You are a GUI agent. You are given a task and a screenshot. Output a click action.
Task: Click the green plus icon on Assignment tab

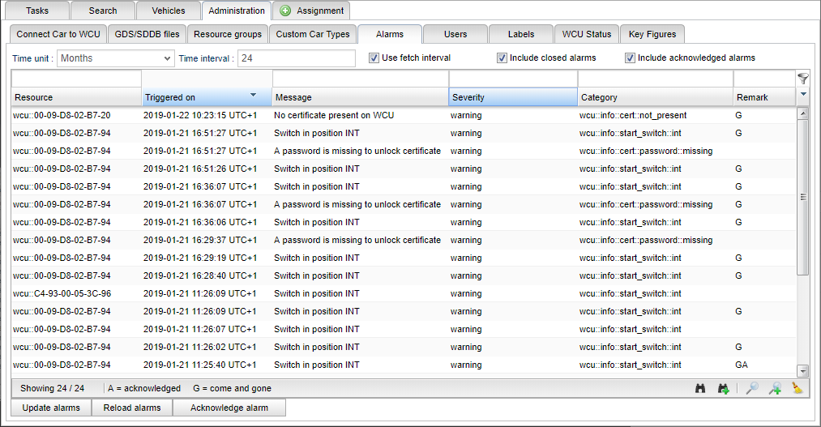tap(285, 11)
